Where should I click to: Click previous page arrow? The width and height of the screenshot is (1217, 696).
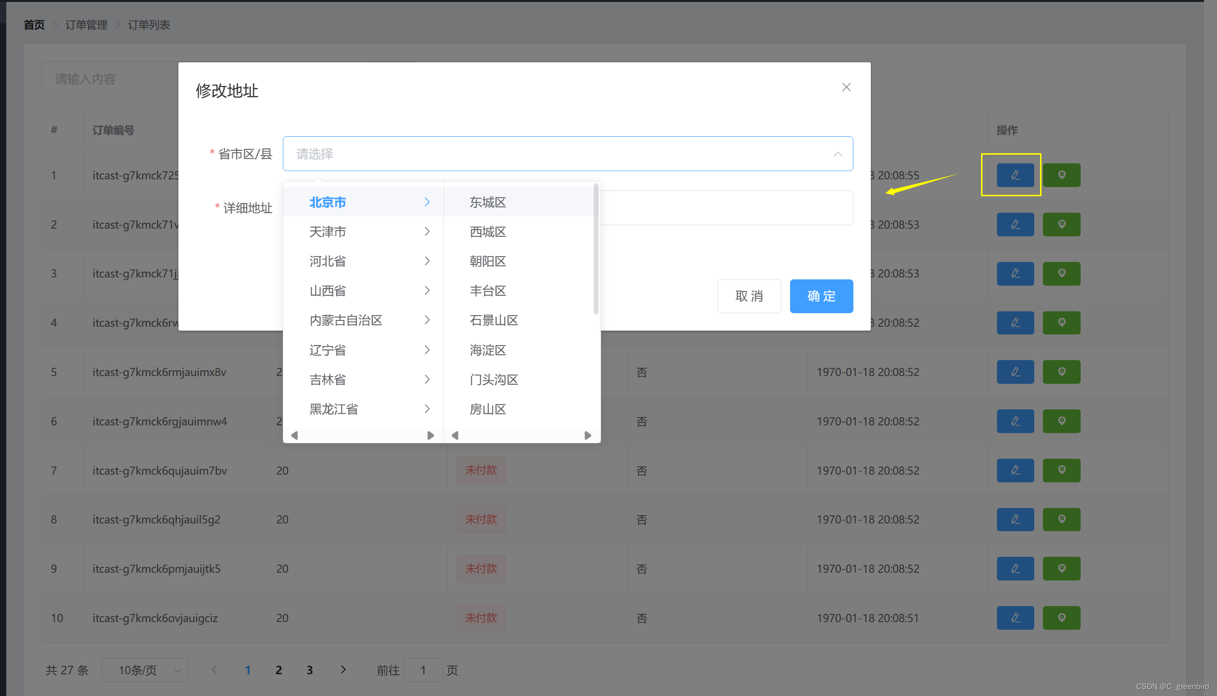point(214,669)
